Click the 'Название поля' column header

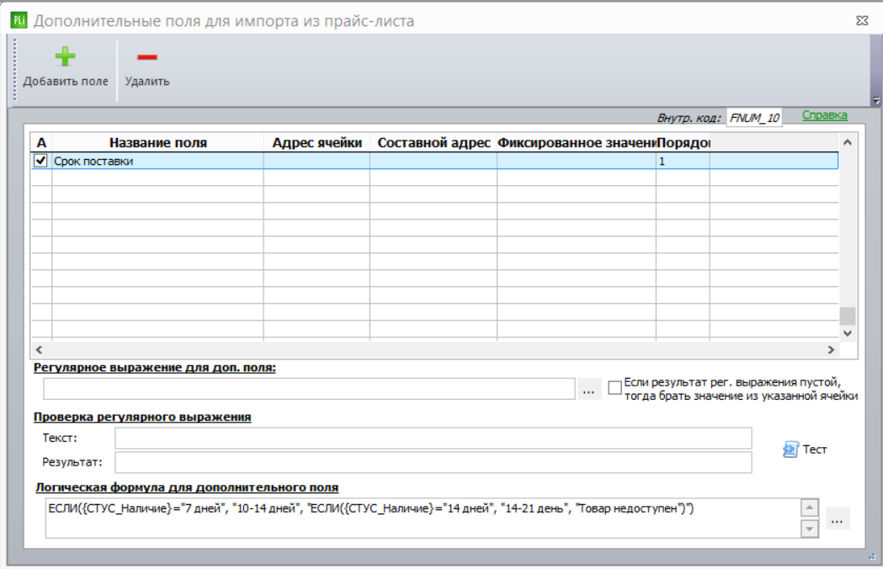tap(157, 142)
